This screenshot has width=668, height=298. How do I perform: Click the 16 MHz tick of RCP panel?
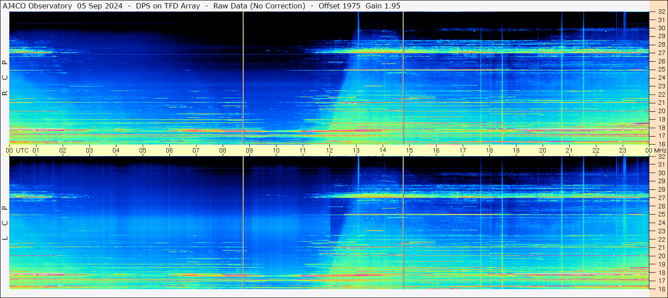click(661, 144)
